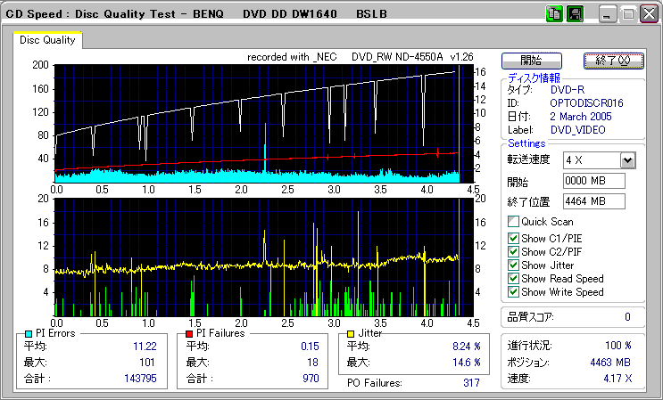Close the Disc Quality Test window
663x400 pixels.
click(x=649, y=14)
